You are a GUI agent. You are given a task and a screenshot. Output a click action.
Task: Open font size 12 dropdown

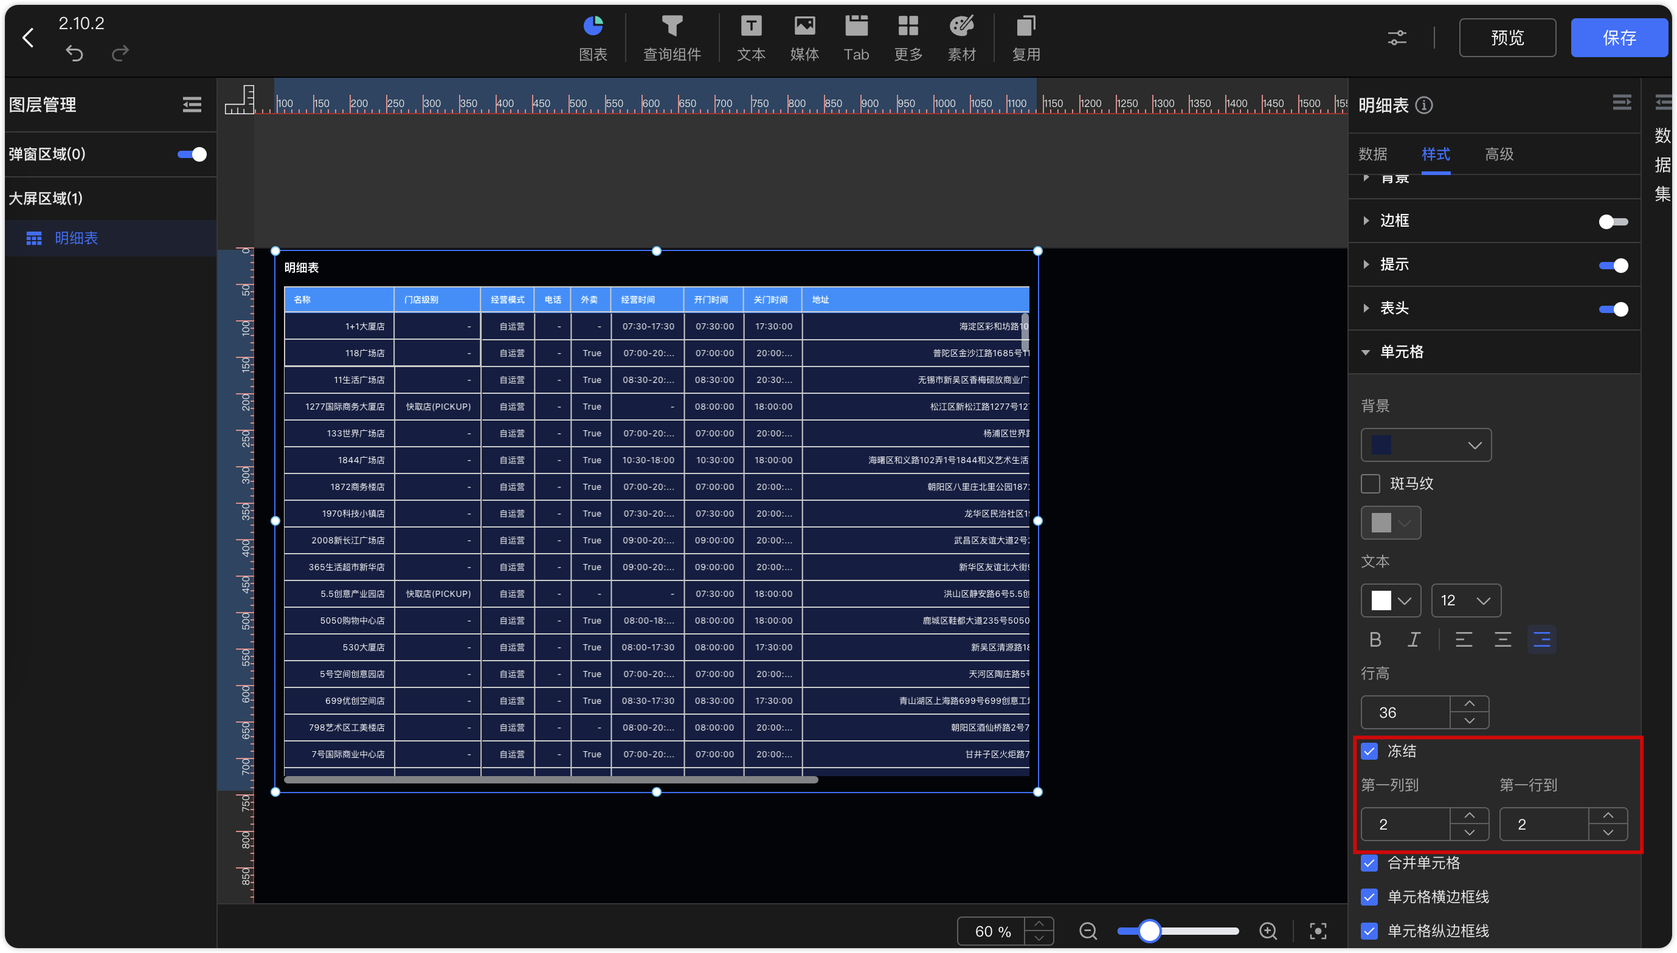[x=1465, y=600]
